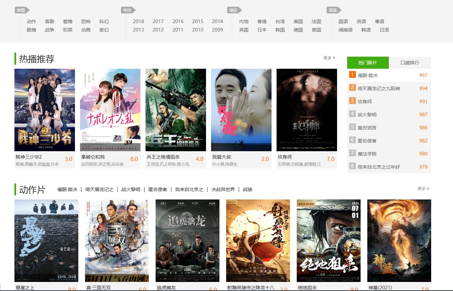Filter by 犯罪 genre
Image resolution: width=453 pixels, height=291 pixels.
click(68, 30)
